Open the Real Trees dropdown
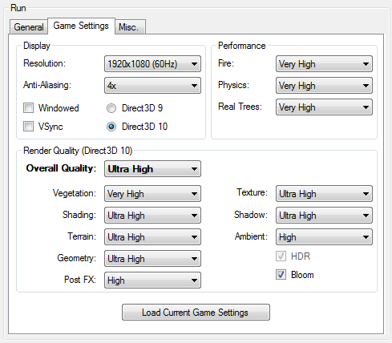Viewport: 392px width, 343px height. tap(324, 107)
